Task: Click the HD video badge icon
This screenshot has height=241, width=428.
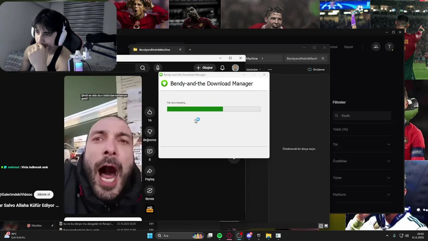Action: [150, 209]
